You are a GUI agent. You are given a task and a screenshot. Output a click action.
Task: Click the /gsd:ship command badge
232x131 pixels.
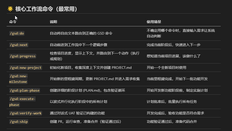tap(18, 122)
